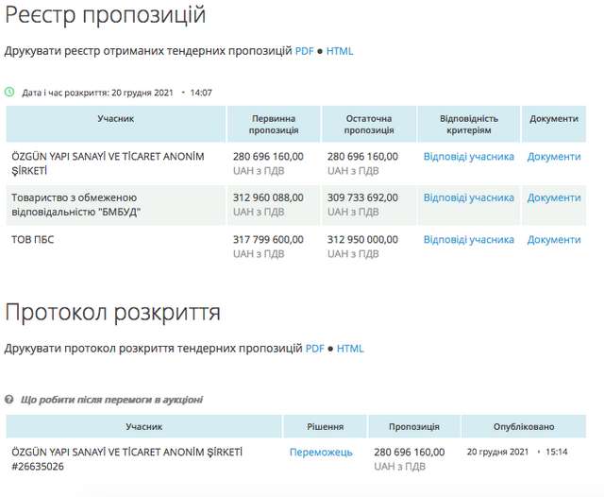
Task: View Відповіді учасника for БМБУД
Action: point(468,198)
